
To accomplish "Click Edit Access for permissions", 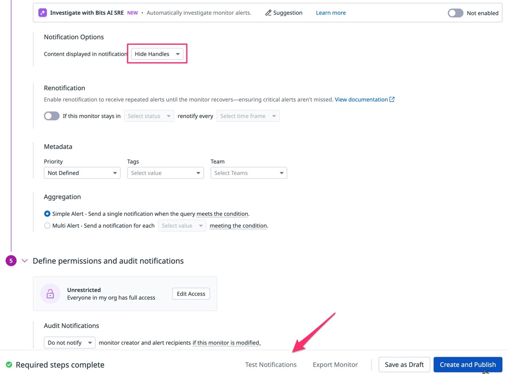I will 190,294.
